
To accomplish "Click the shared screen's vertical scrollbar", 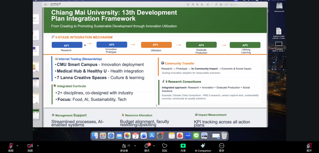I will [x=267, y=97].
